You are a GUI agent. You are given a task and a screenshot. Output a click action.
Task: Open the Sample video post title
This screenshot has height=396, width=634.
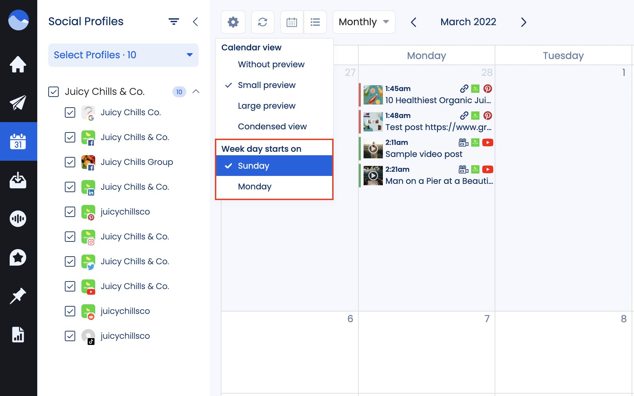(424, 154)
